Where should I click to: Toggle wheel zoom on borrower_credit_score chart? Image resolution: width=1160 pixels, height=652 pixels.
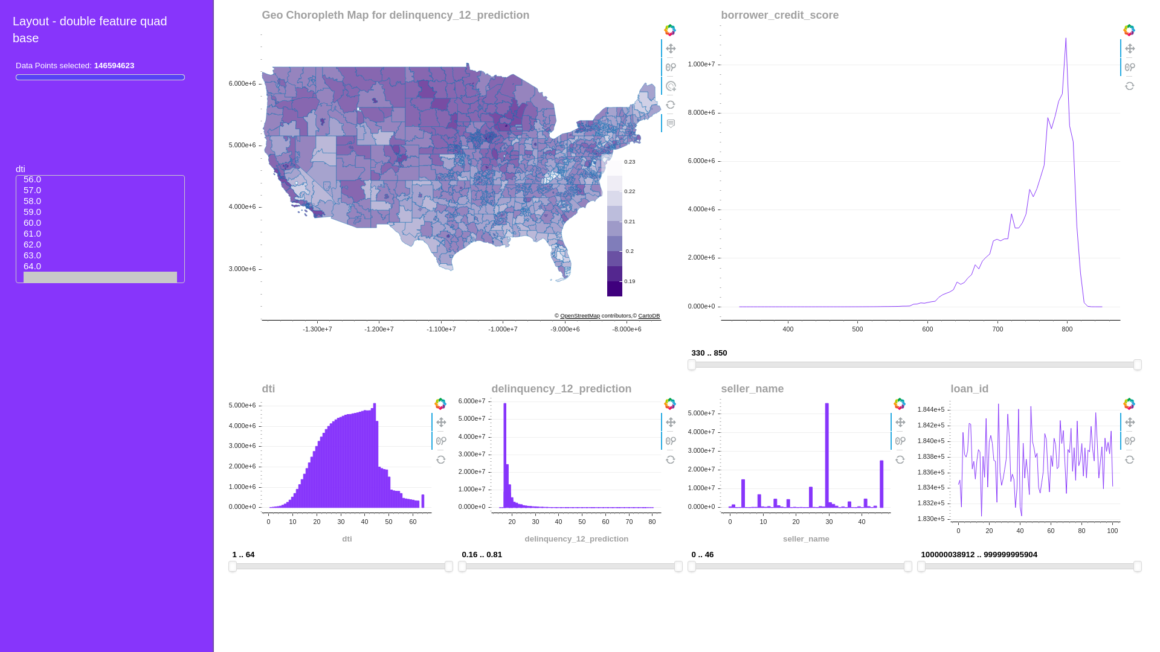coord(1130,68)
